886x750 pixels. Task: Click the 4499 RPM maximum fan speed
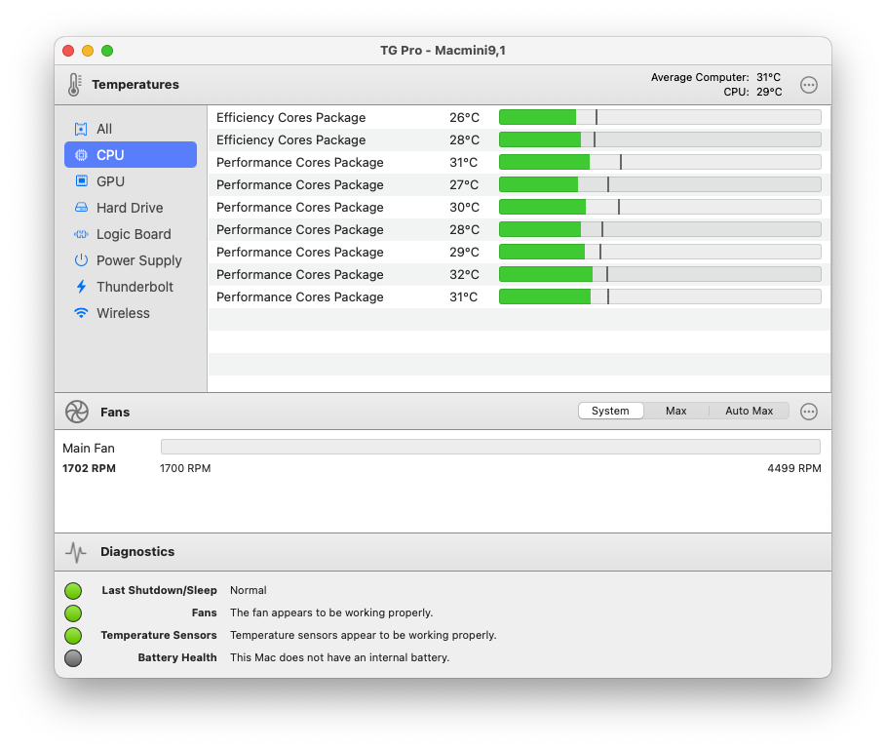click(x=794, y=468)
